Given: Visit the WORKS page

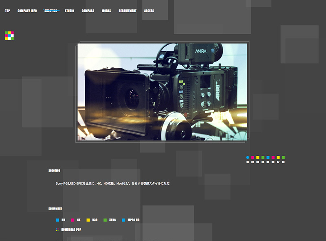Looking at the screenshot, I should tap(106, 11).
